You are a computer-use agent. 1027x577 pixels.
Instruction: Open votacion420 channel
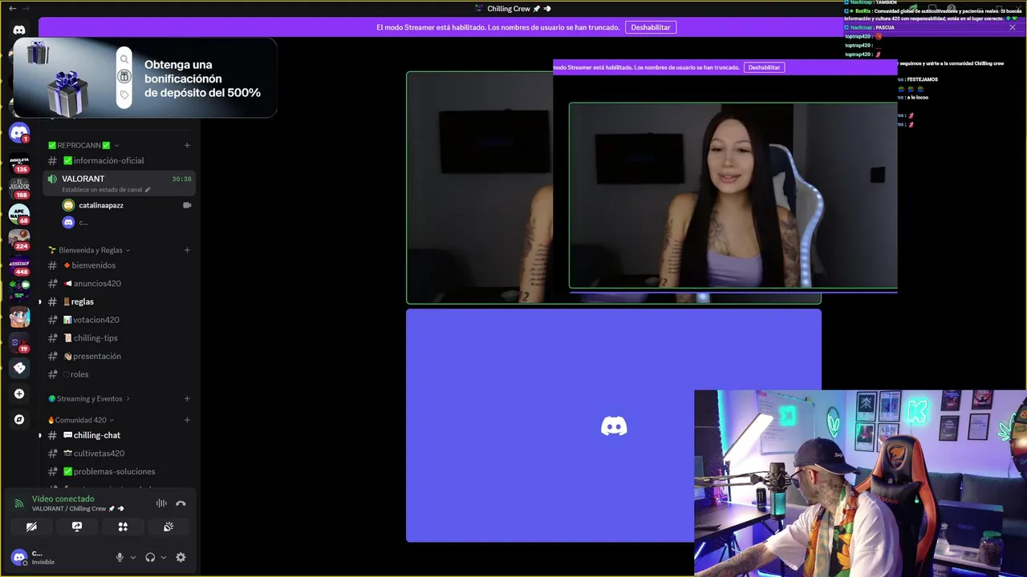tap(119, 320)
